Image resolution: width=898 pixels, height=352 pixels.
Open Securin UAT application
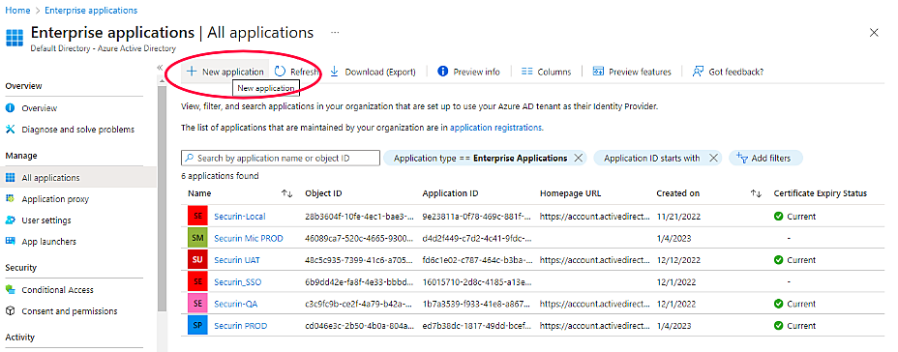[x=236, y=260]
